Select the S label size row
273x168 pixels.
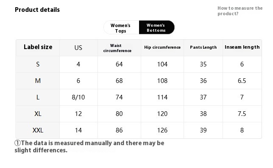coord(139,64)
